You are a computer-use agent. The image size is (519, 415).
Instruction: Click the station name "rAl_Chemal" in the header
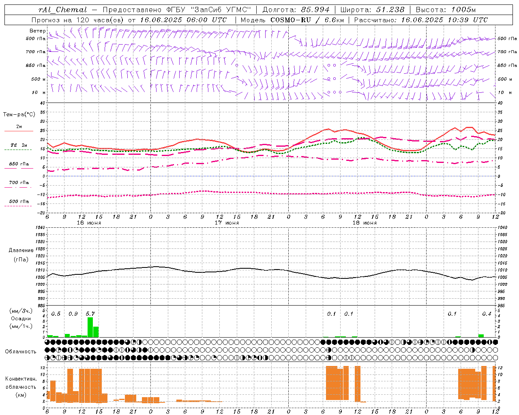[x=62, y=10]
